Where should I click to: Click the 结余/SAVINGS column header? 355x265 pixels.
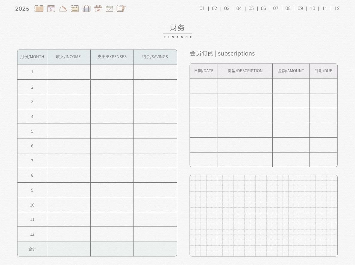(x=155, y=57)
